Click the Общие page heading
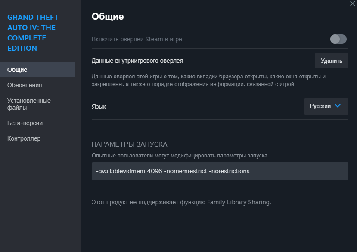Viewport: 357px width, 252px height. pos(108,17)
